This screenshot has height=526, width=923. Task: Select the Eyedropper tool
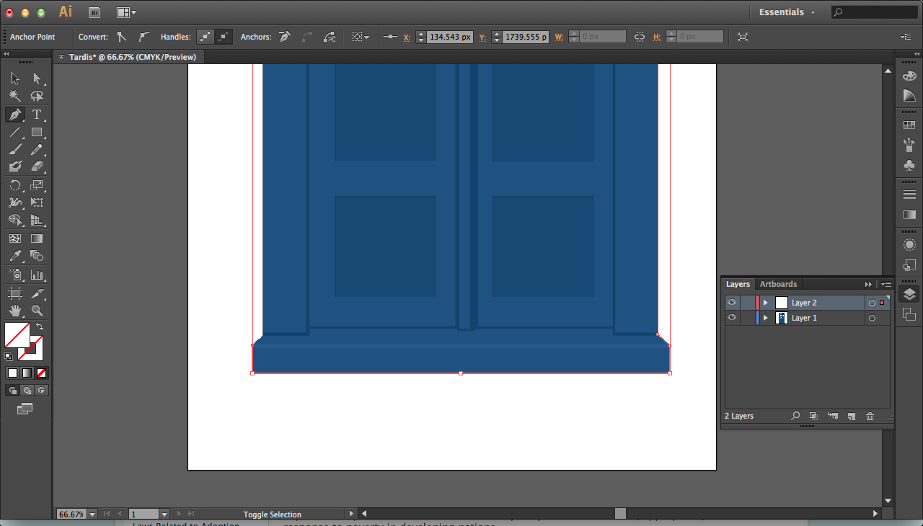pos(15,256)
